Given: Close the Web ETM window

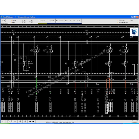Looking at the screenshot, I should (x=137, y=17).
